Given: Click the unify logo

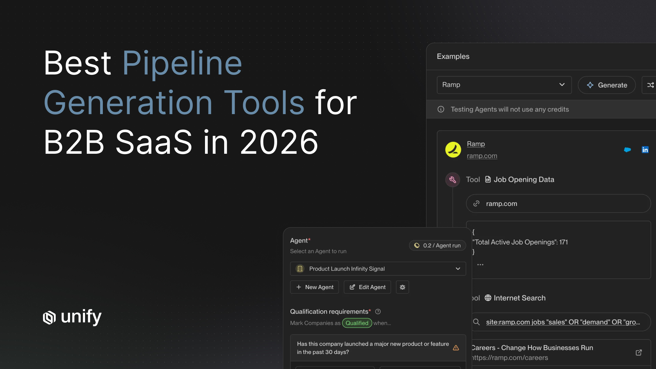Looking at the screenshot, I should (x=72, y=317).
